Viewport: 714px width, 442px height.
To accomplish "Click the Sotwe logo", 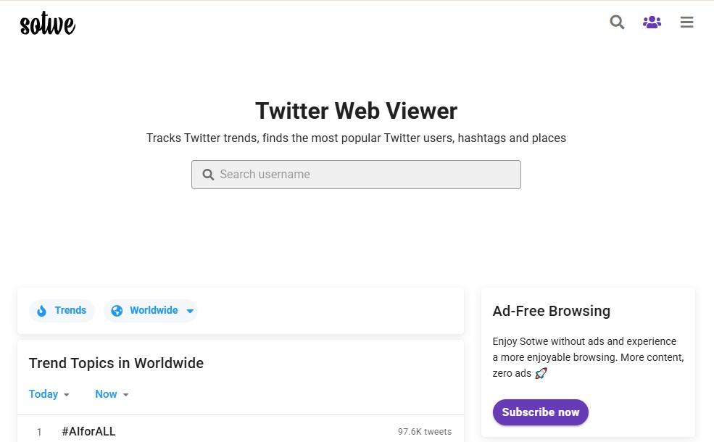I will 48,23.
